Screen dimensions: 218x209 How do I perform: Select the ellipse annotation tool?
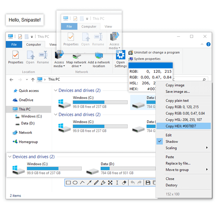click(x=75, y=182)
